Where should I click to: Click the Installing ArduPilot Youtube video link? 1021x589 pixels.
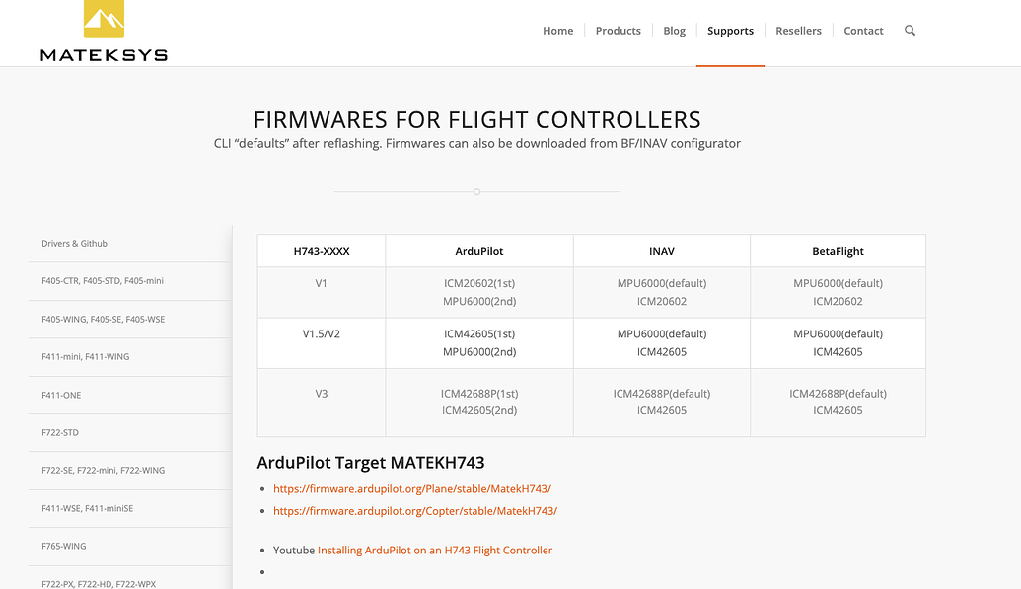[434, 550]
